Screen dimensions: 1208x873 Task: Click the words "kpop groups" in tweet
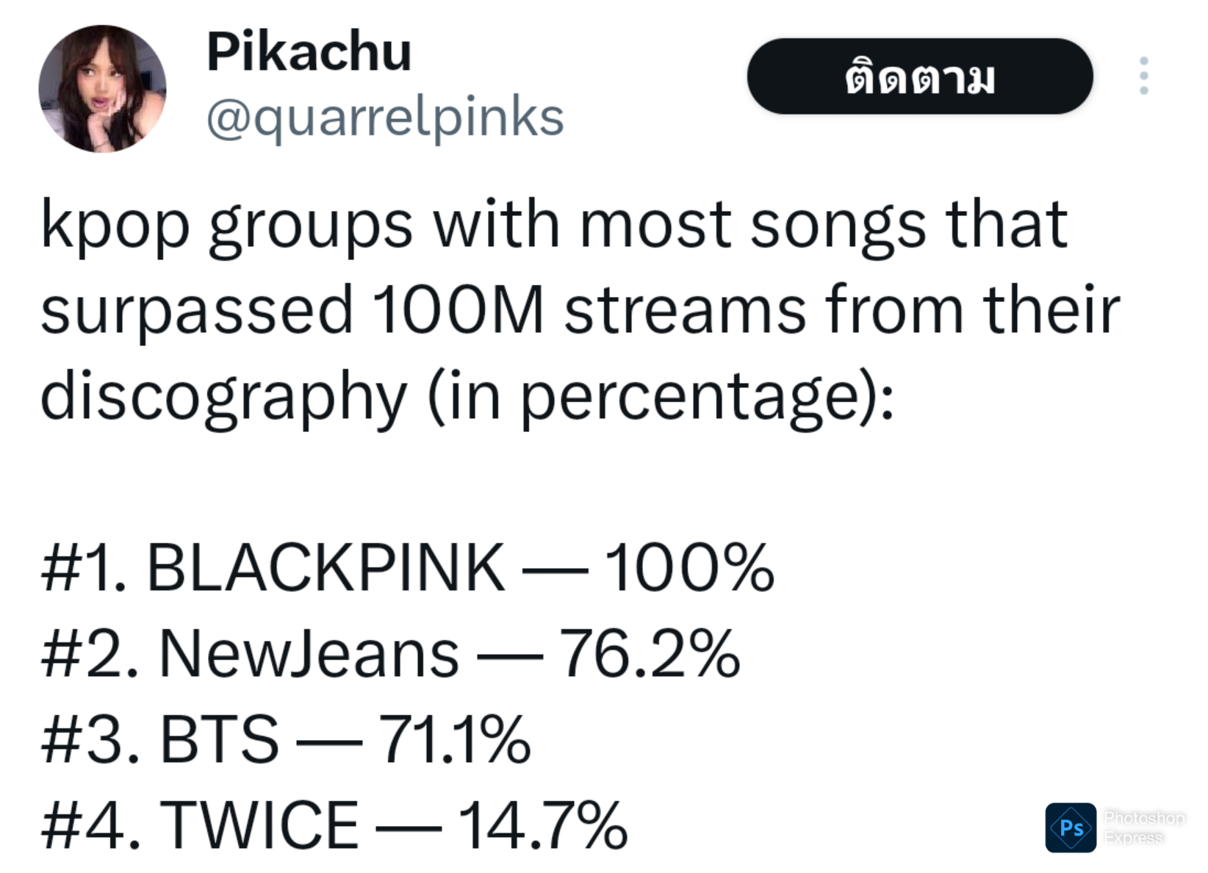[x=226, y=225]
